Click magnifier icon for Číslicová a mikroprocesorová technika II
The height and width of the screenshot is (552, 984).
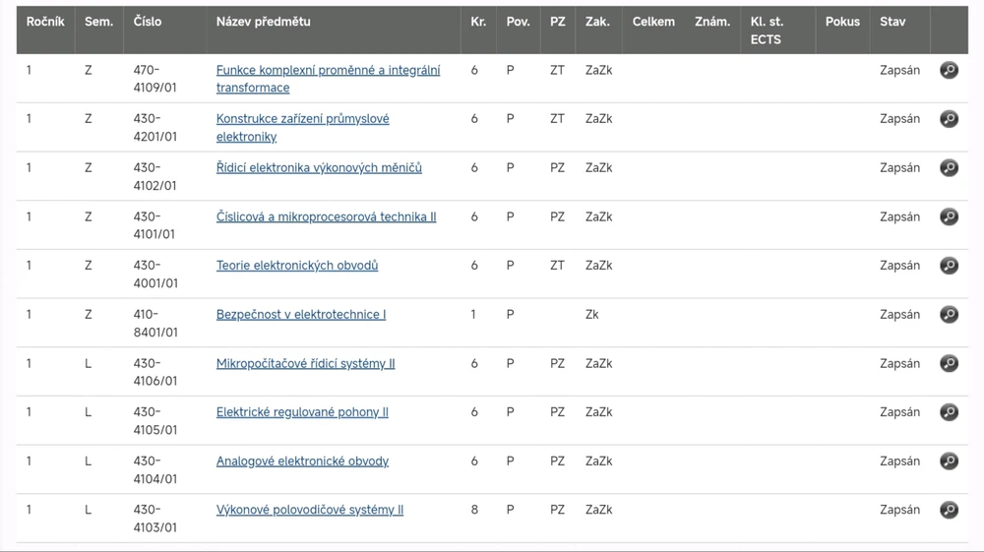(949, 216)
